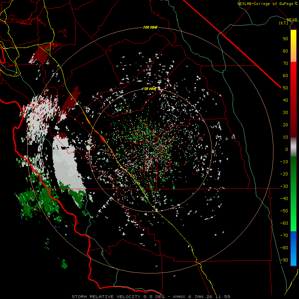
Task: Click the -50 knot label on the scale
Action: (x=284, y=211)
